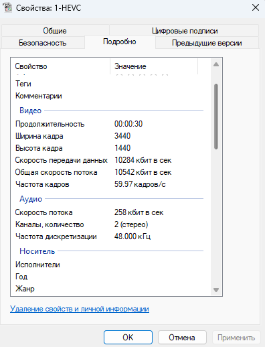265x347 pixels.
Task: Click the 10542 кбит в сек value
Action: coord(143,172)
